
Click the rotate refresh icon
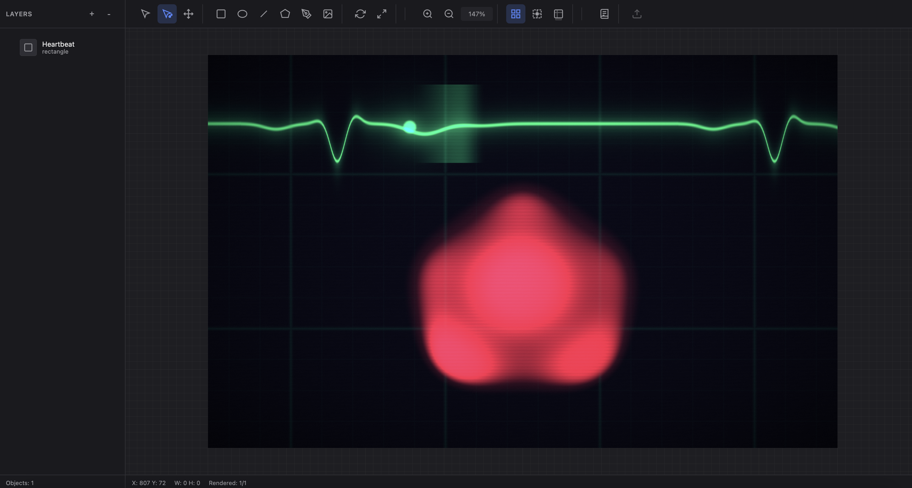click(360, 14)
